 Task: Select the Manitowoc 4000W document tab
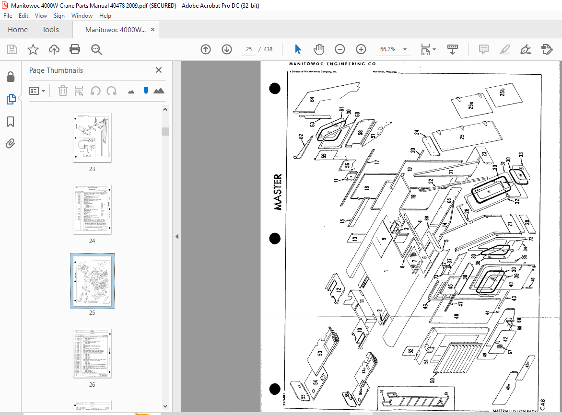click(x=116, y=30)
